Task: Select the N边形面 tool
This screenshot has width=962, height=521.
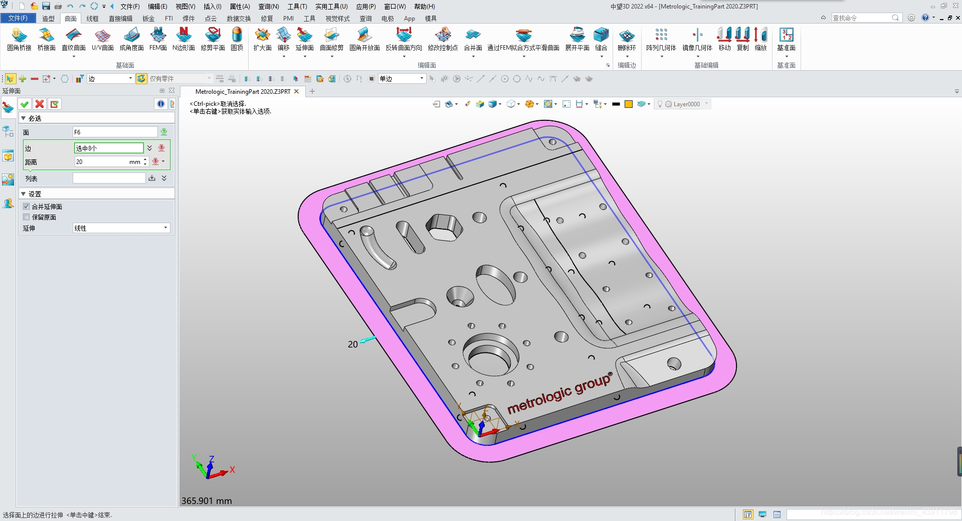Action: click(x=183, y=39)
